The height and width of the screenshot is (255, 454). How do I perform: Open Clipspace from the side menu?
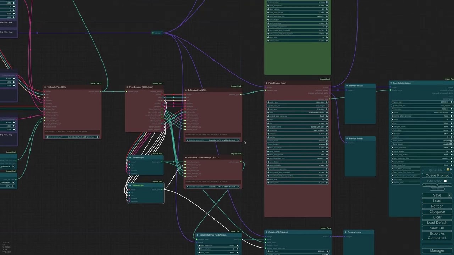point(437,212)
